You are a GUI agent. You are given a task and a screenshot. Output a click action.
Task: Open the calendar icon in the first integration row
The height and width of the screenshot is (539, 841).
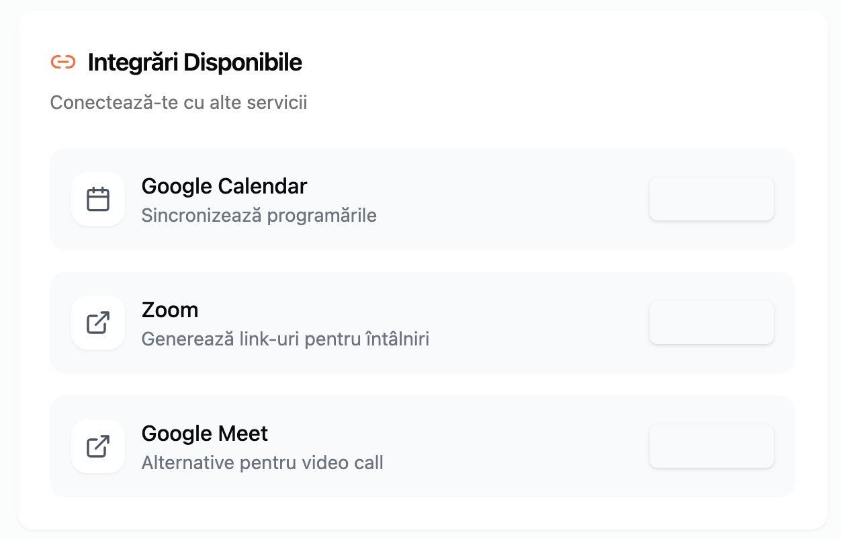pos(98,199)
